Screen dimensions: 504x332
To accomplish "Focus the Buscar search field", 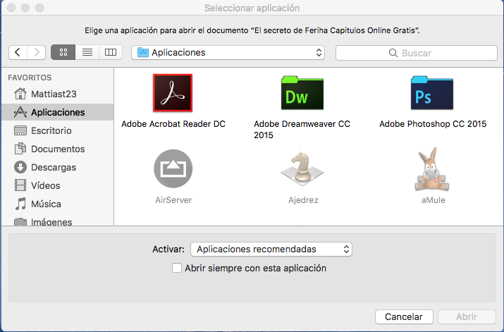I will pos(417,53).
